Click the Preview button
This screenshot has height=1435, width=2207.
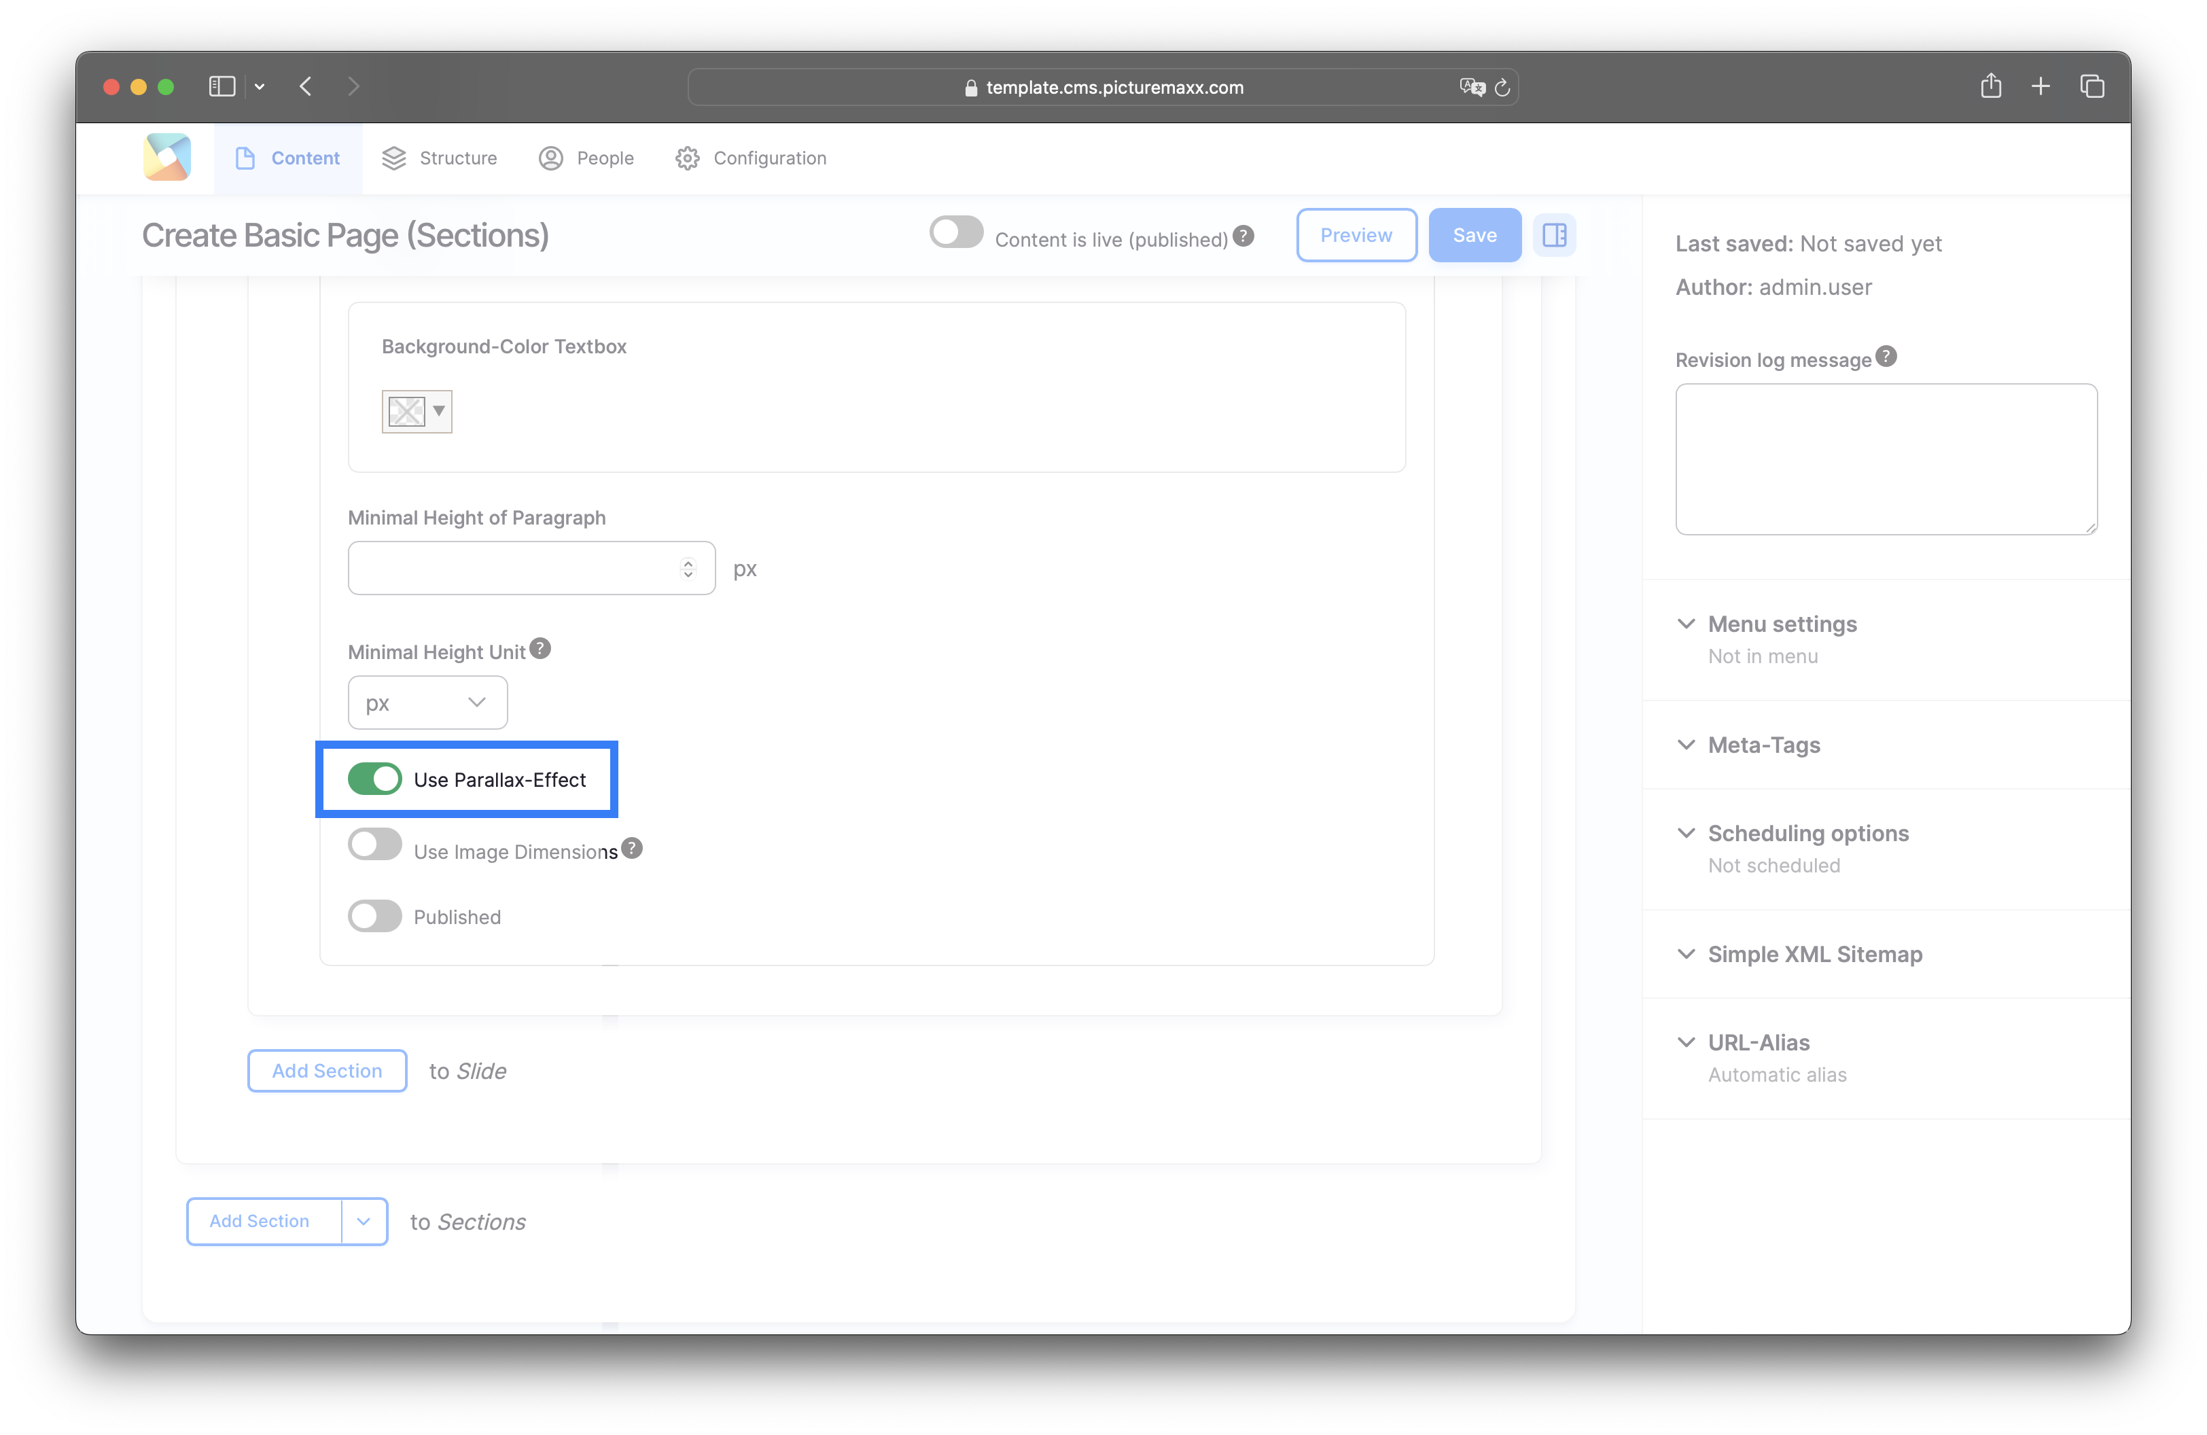click(1356, 236)
